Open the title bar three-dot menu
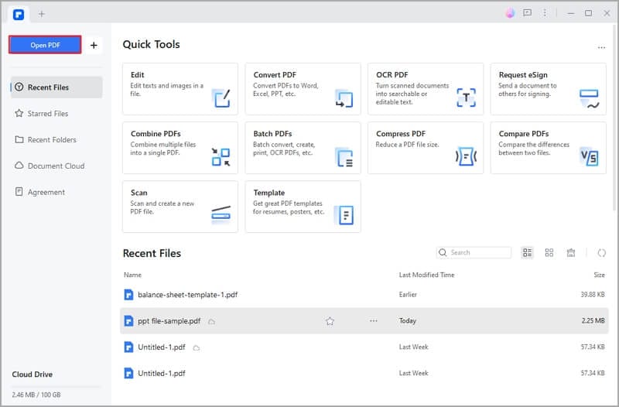Screen dimensions: 619x407 545,13
